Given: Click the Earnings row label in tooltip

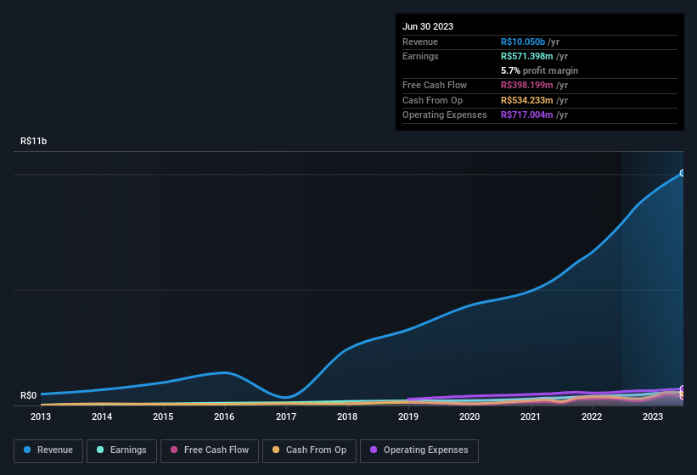Looking at the screenshot, I should click(420, 56).
